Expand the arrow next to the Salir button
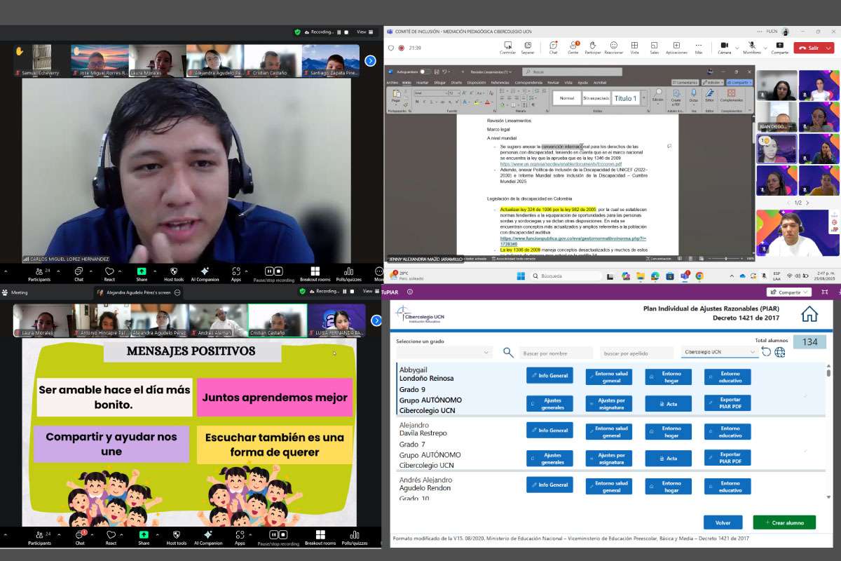Image resolution: width=841 pixels, height=561 pixels. tap(830, 48)
